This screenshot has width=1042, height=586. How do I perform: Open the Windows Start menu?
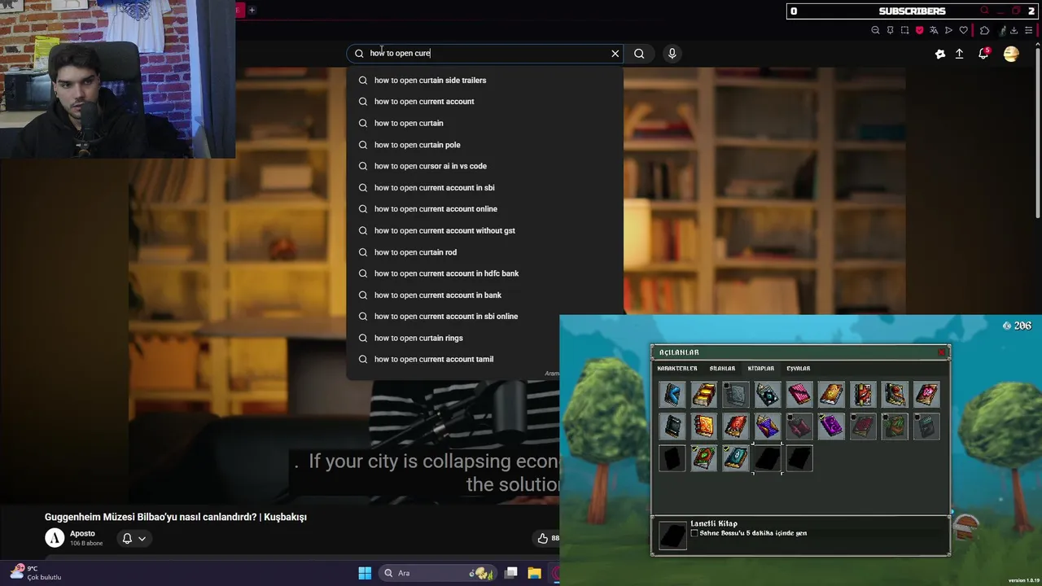[365, 573]
